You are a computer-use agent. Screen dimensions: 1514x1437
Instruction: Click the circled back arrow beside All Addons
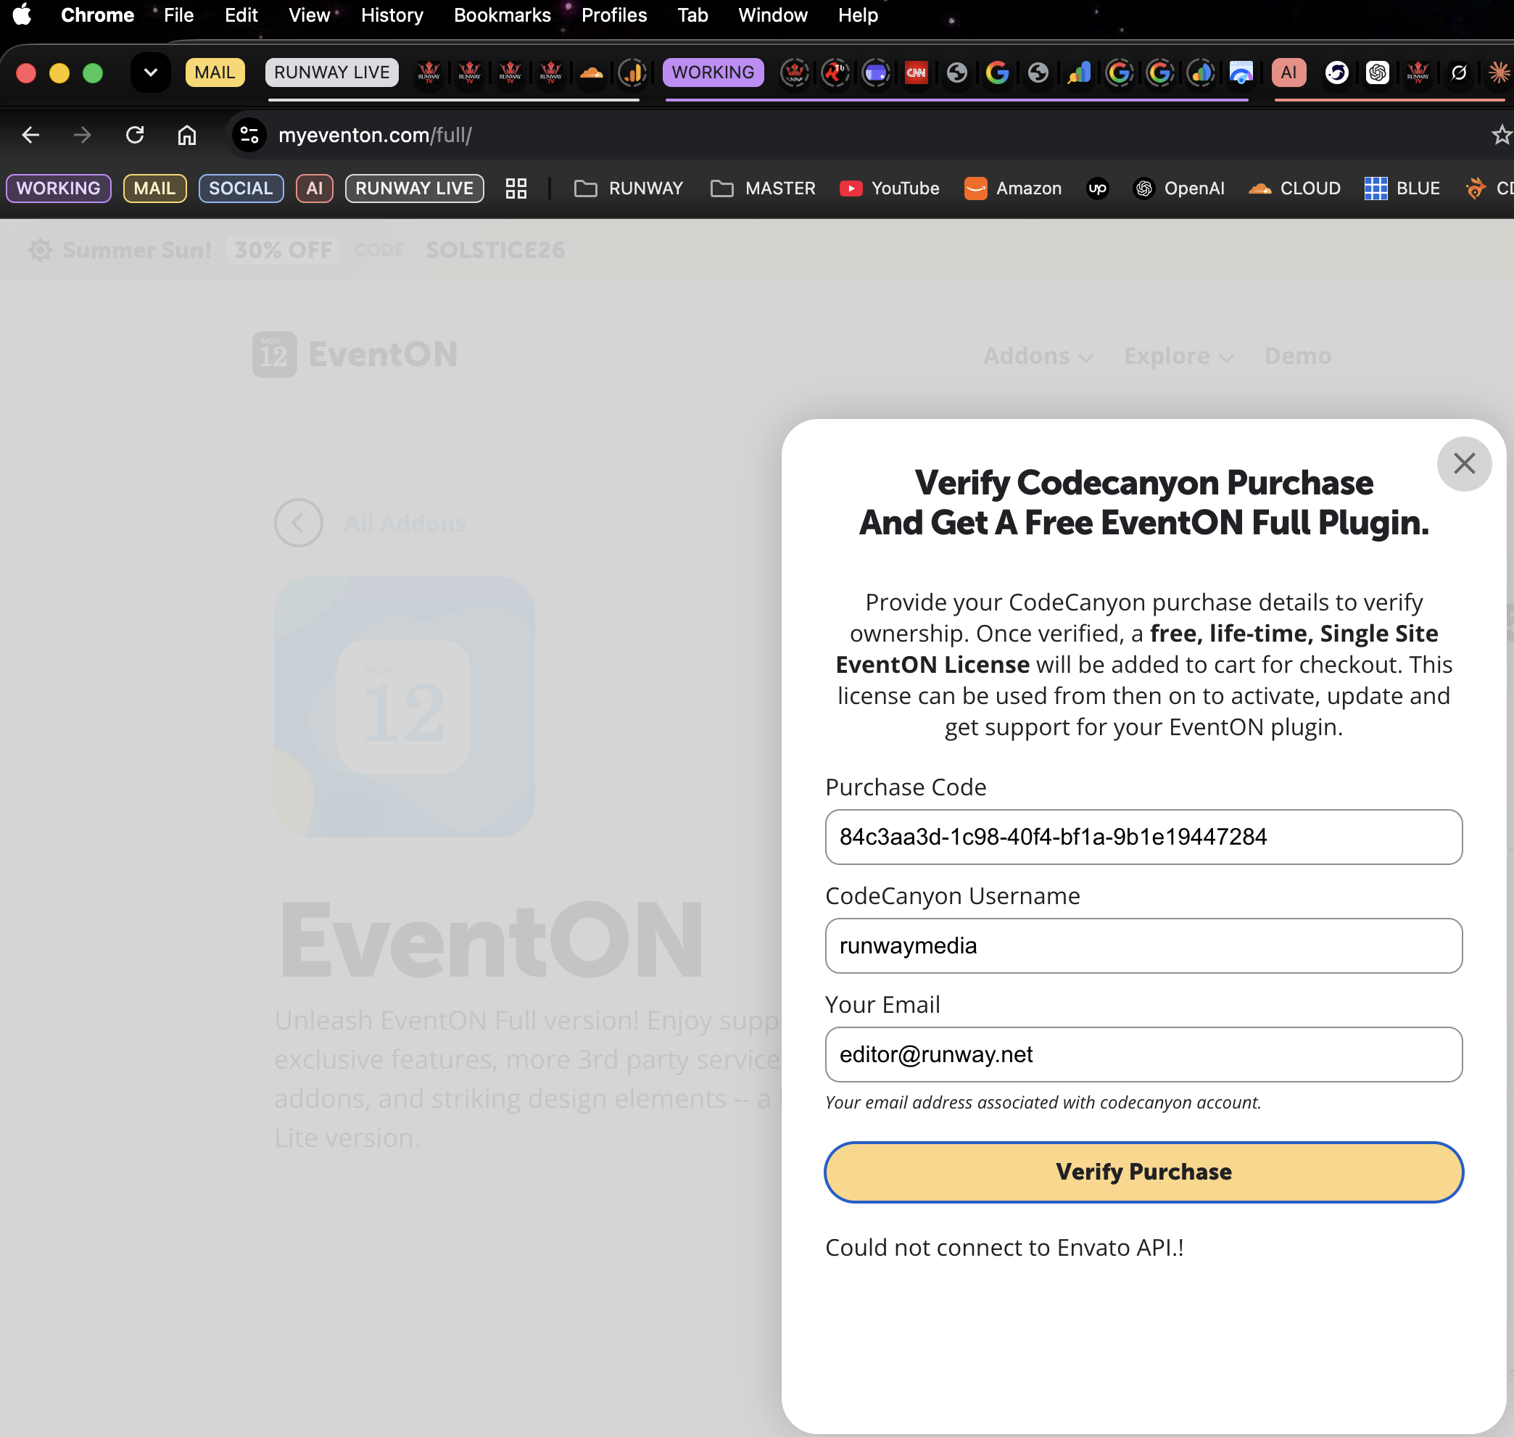pos(299,523)
